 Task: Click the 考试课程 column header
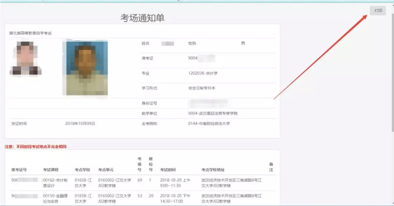(51, 169)
